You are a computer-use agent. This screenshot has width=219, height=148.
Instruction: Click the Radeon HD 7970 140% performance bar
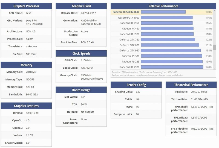tap(172, 67)
